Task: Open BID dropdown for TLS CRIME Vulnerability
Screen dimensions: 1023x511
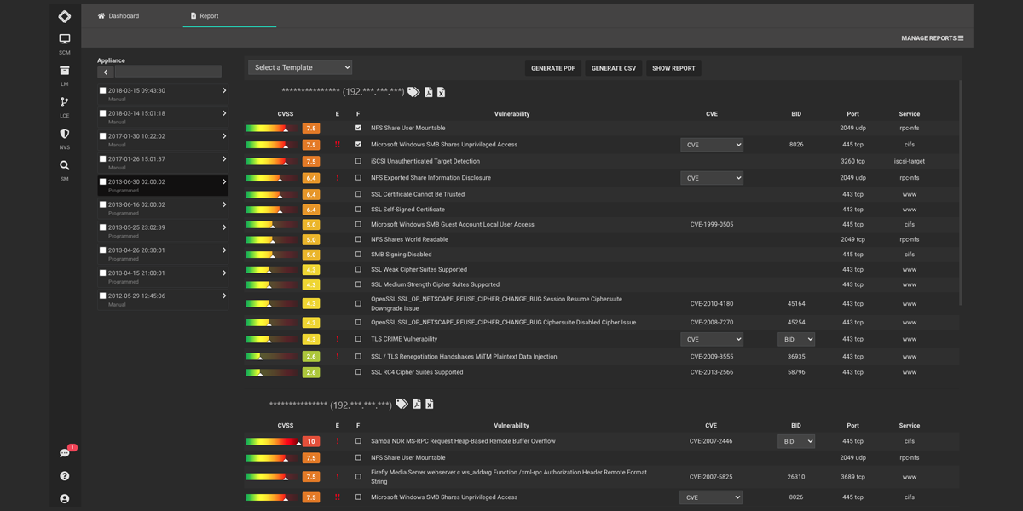Action: click(x=795, y=339)
